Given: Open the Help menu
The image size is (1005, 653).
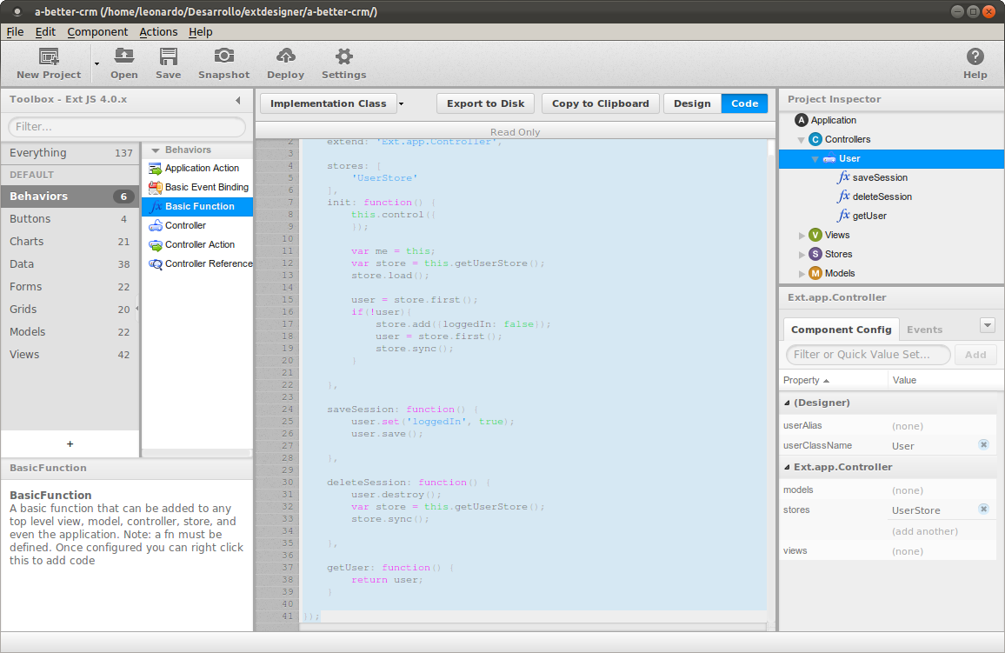Looking at the screenshot, I should (201, 32).
